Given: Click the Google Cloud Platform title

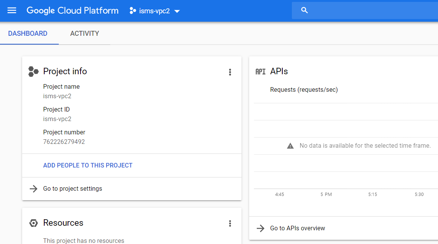Looking at the screenshot, I should [72, 11].
